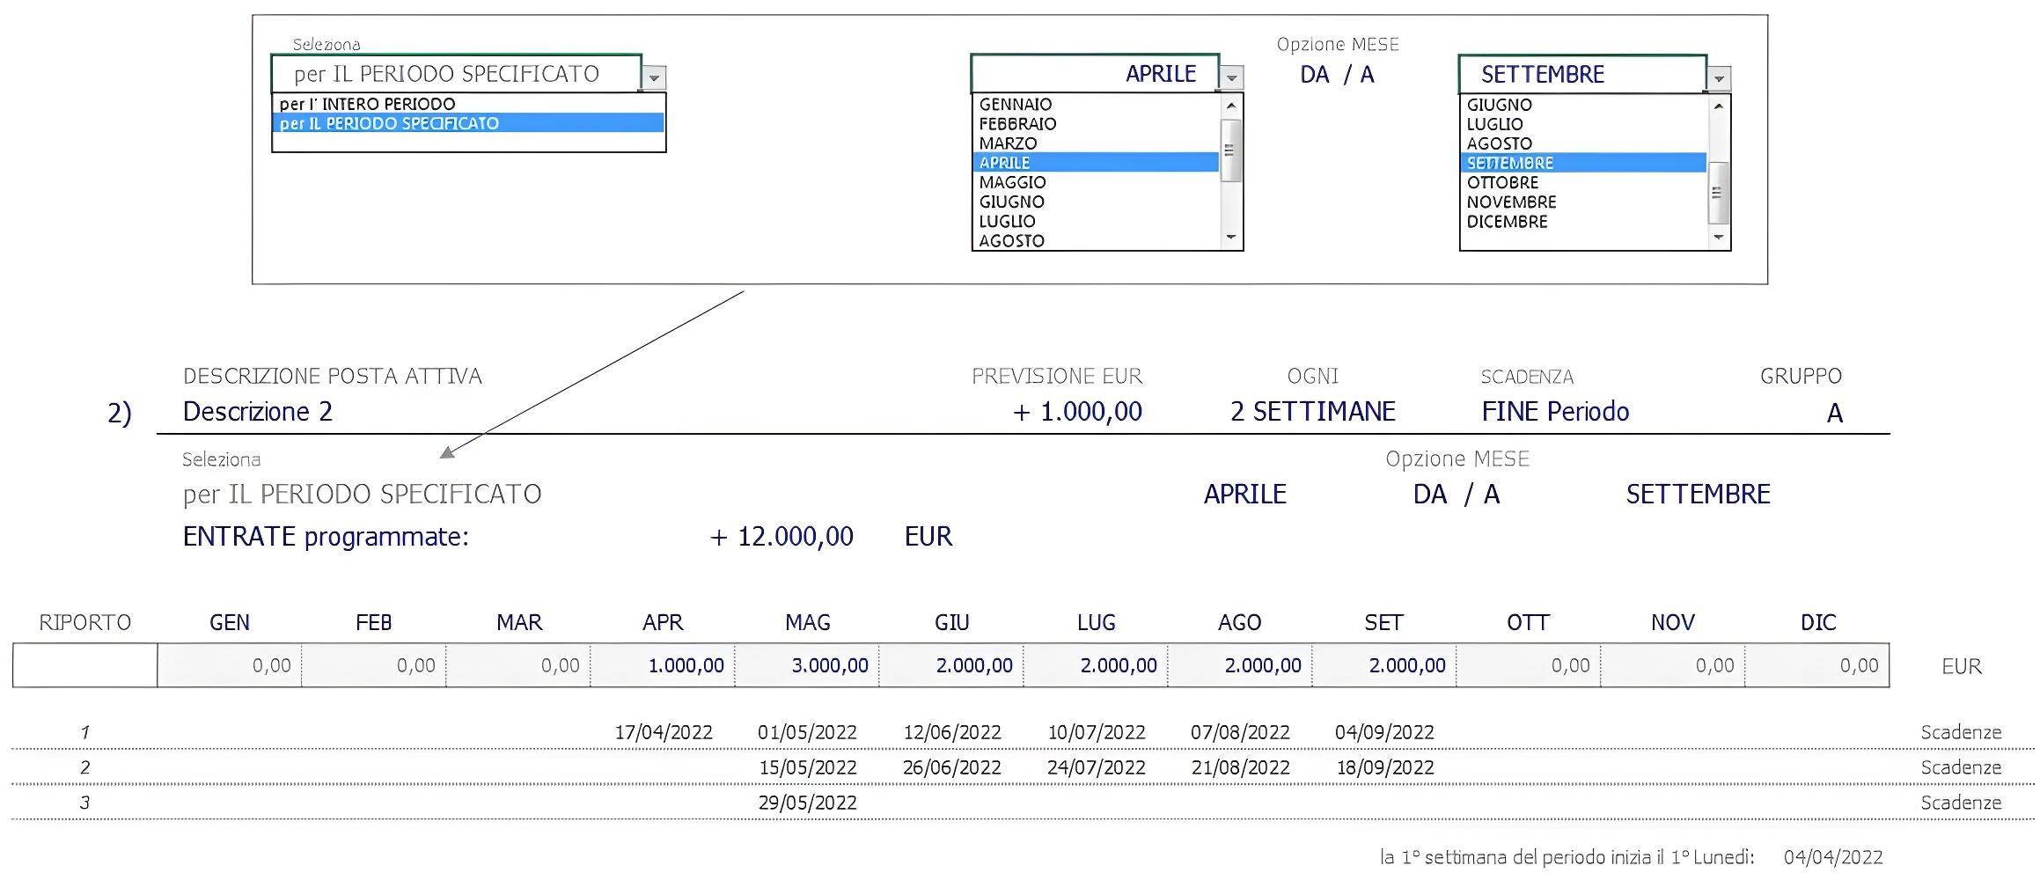
Task: Choose GIUGNO in end month list
Action: click(x=1583, y=105)
